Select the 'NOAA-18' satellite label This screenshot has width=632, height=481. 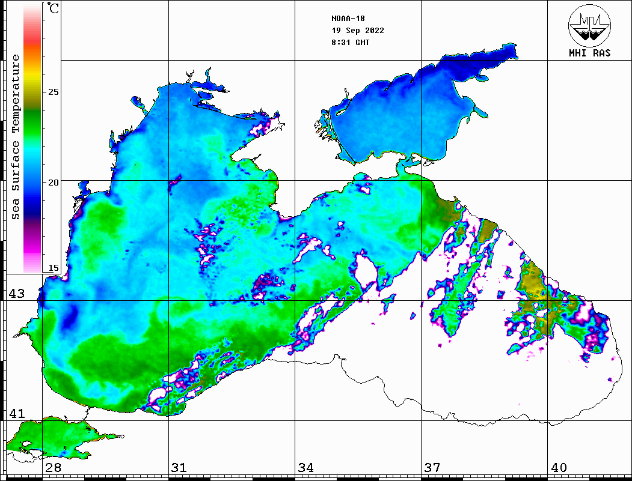pyautogui.click(x=348, y=19)
